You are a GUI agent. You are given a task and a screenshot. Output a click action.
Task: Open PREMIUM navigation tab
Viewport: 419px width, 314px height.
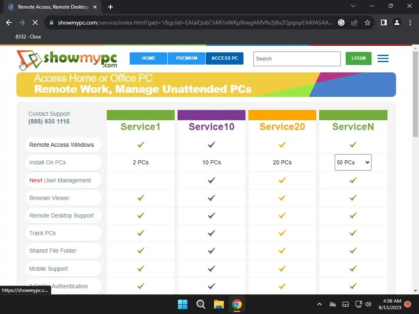pyautogui.click(x=187, y=58)
